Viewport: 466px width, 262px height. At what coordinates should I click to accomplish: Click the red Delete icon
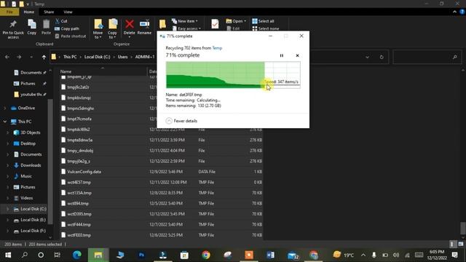click(x=130, y=24)
